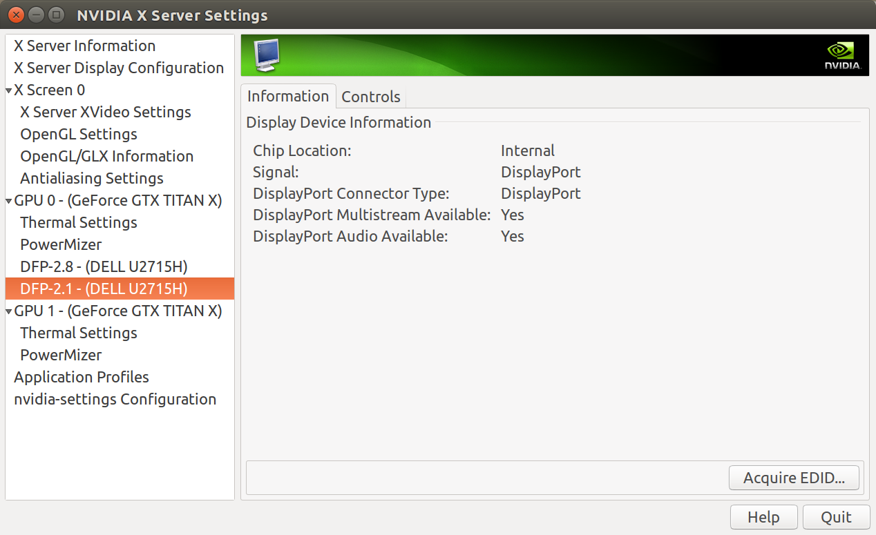This screenshot has width=876, height=535.
Task: Click the Display Device Information heading
Action: 339,122
